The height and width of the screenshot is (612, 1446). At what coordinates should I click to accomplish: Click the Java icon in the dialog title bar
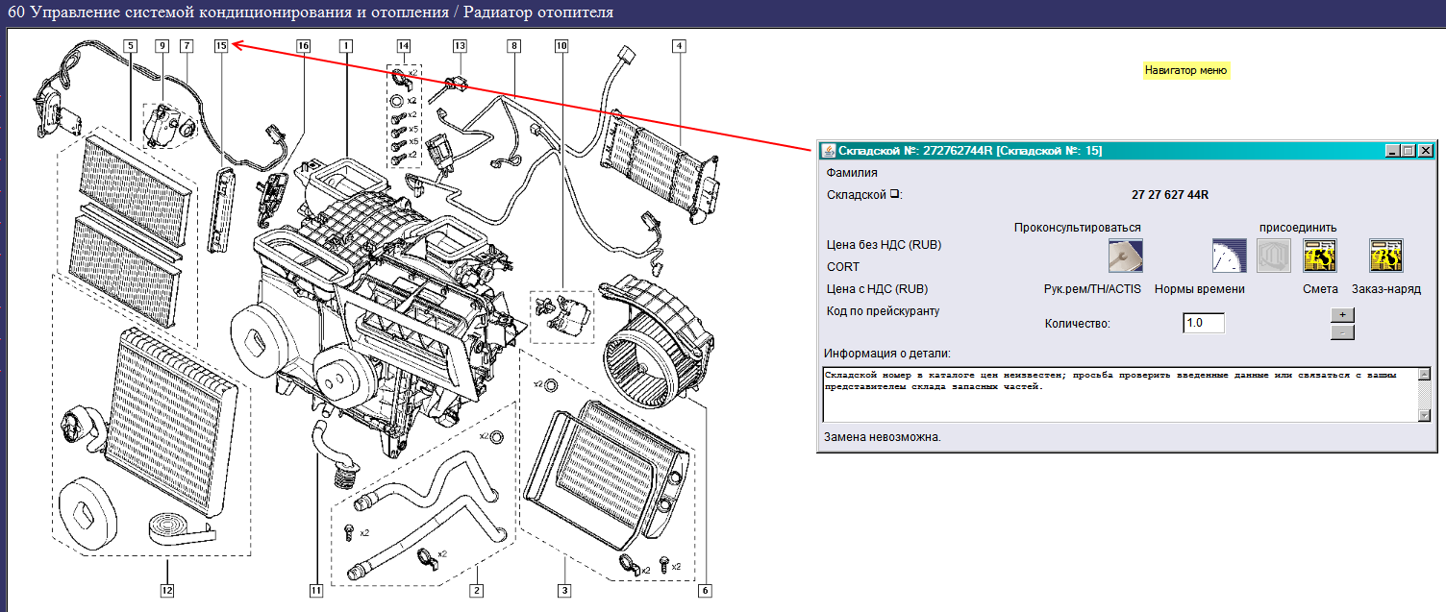click(828, 151)
